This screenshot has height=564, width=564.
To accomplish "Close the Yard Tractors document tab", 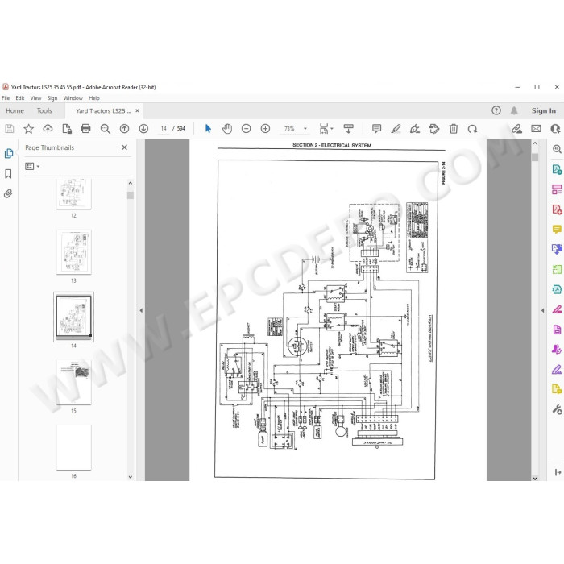I will pos(137,111).
